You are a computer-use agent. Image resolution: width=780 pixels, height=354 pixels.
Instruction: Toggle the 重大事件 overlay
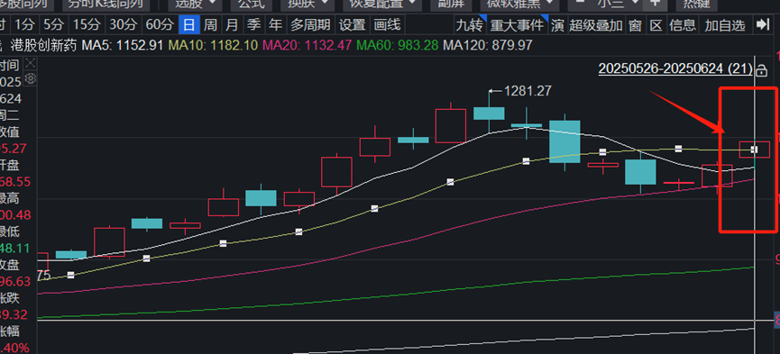(x=518, y=25)
